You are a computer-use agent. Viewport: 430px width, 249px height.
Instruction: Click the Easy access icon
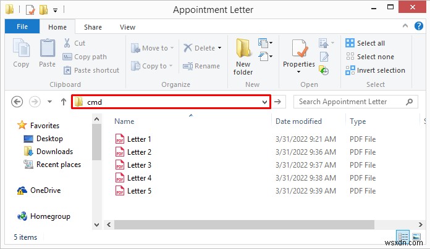[265, 57]
